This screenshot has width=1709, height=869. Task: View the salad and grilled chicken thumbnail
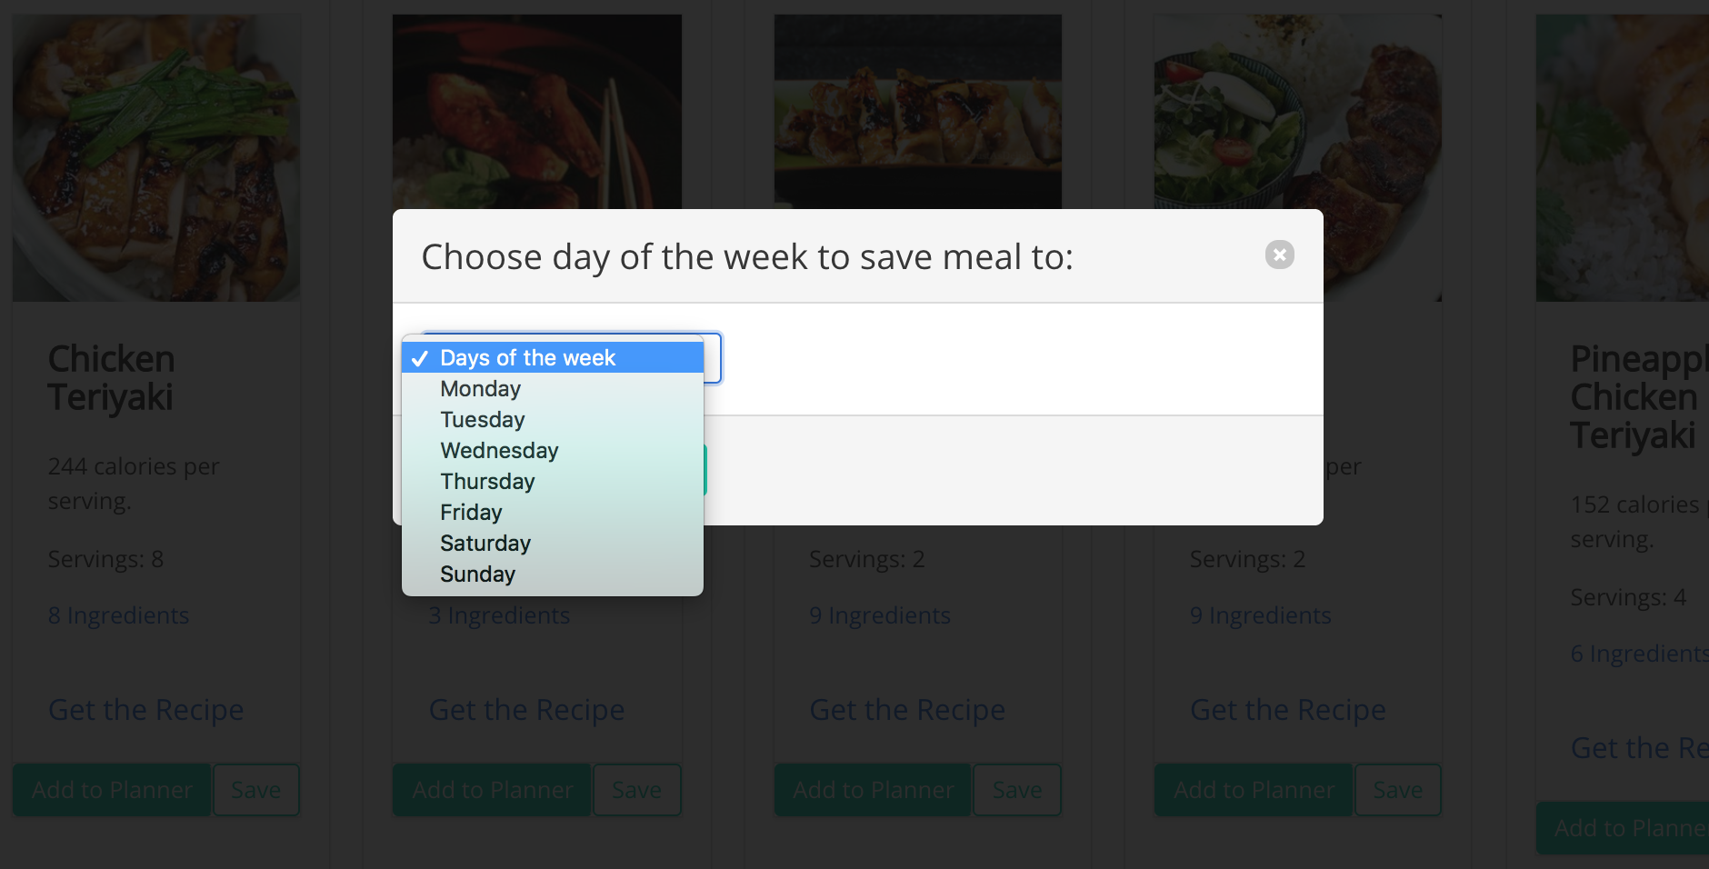click(1298, 112)
